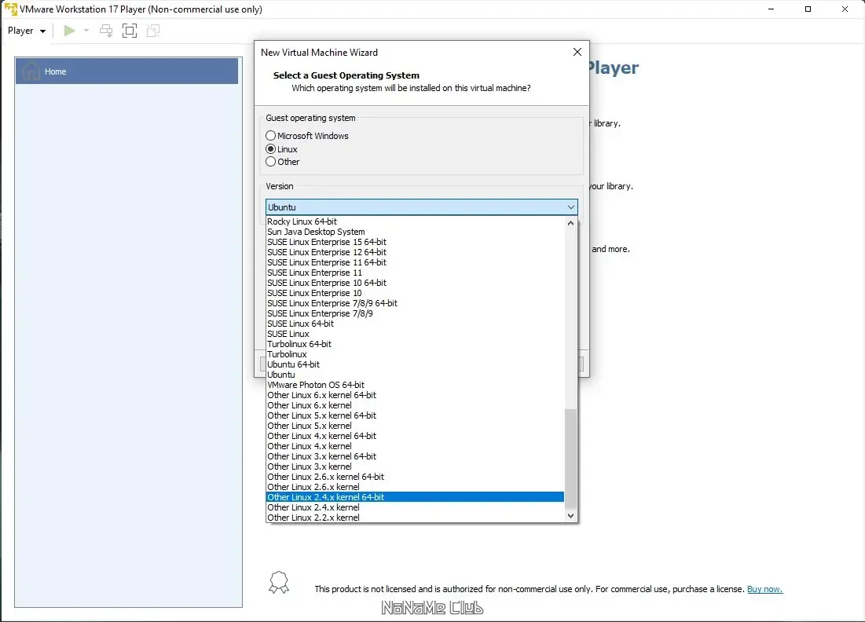Choose plain SUSE Linux entry
Viewport: 865px width, 622px height.
pos(416,334)
